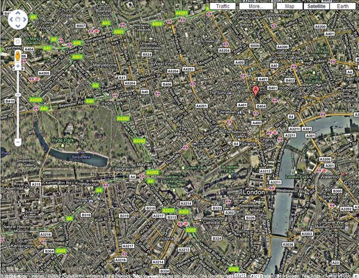Select the orange Street View pegman
Viewport: 359px width, 278px height.
click(x=18, y=56)
